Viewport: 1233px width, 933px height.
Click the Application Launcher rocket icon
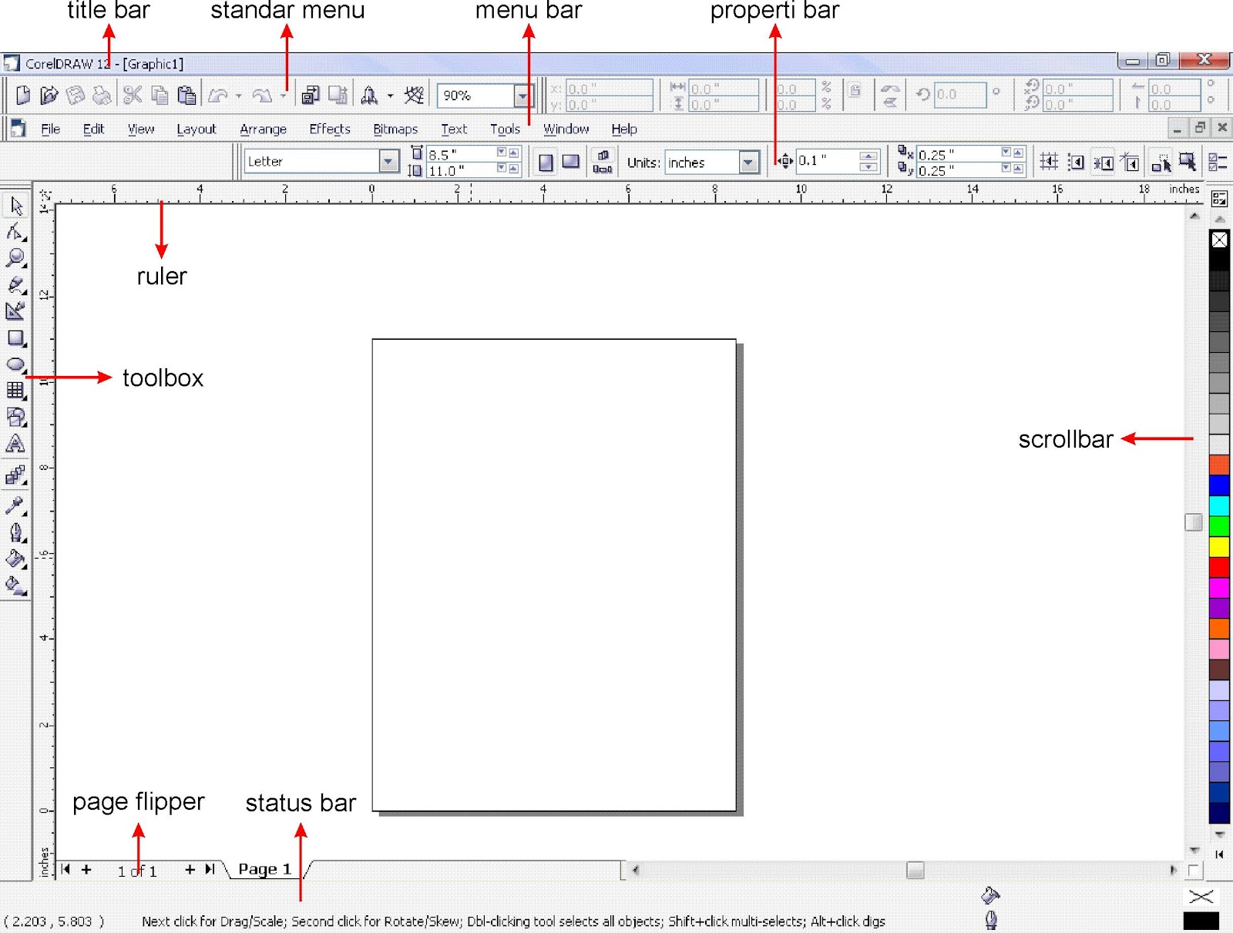click(369, 96)
